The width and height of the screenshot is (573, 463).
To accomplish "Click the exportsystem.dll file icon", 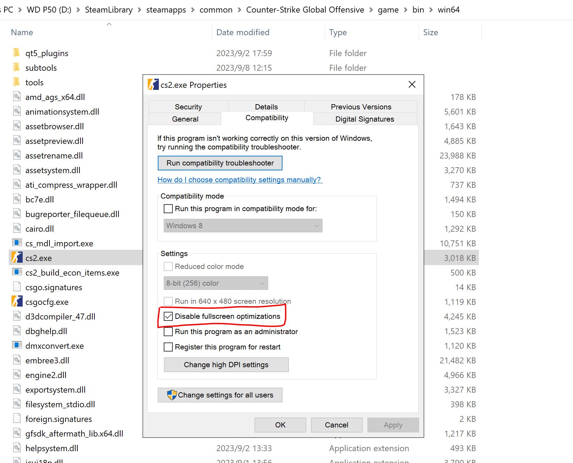I will click(17, 389).
